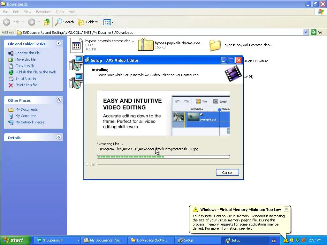Open the Forward history dropdown arrow
The width and height of the screenshot is (327, 245).
[x=39, y=22]
